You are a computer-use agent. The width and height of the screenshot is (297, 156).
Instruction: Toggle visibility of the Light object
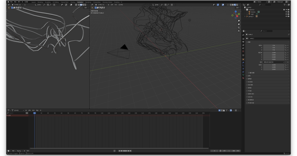click(x=286, y=14)
